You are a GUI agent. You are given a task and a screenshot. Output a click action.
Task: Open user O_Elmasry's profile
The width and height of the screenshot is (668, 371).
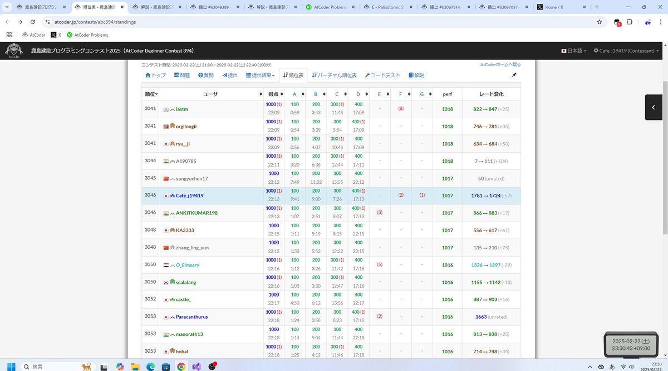tap(187, 265)
